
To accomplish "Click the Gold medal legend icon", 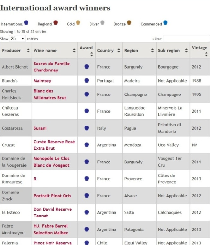I will pyautogui.click(x=78, y=23).
